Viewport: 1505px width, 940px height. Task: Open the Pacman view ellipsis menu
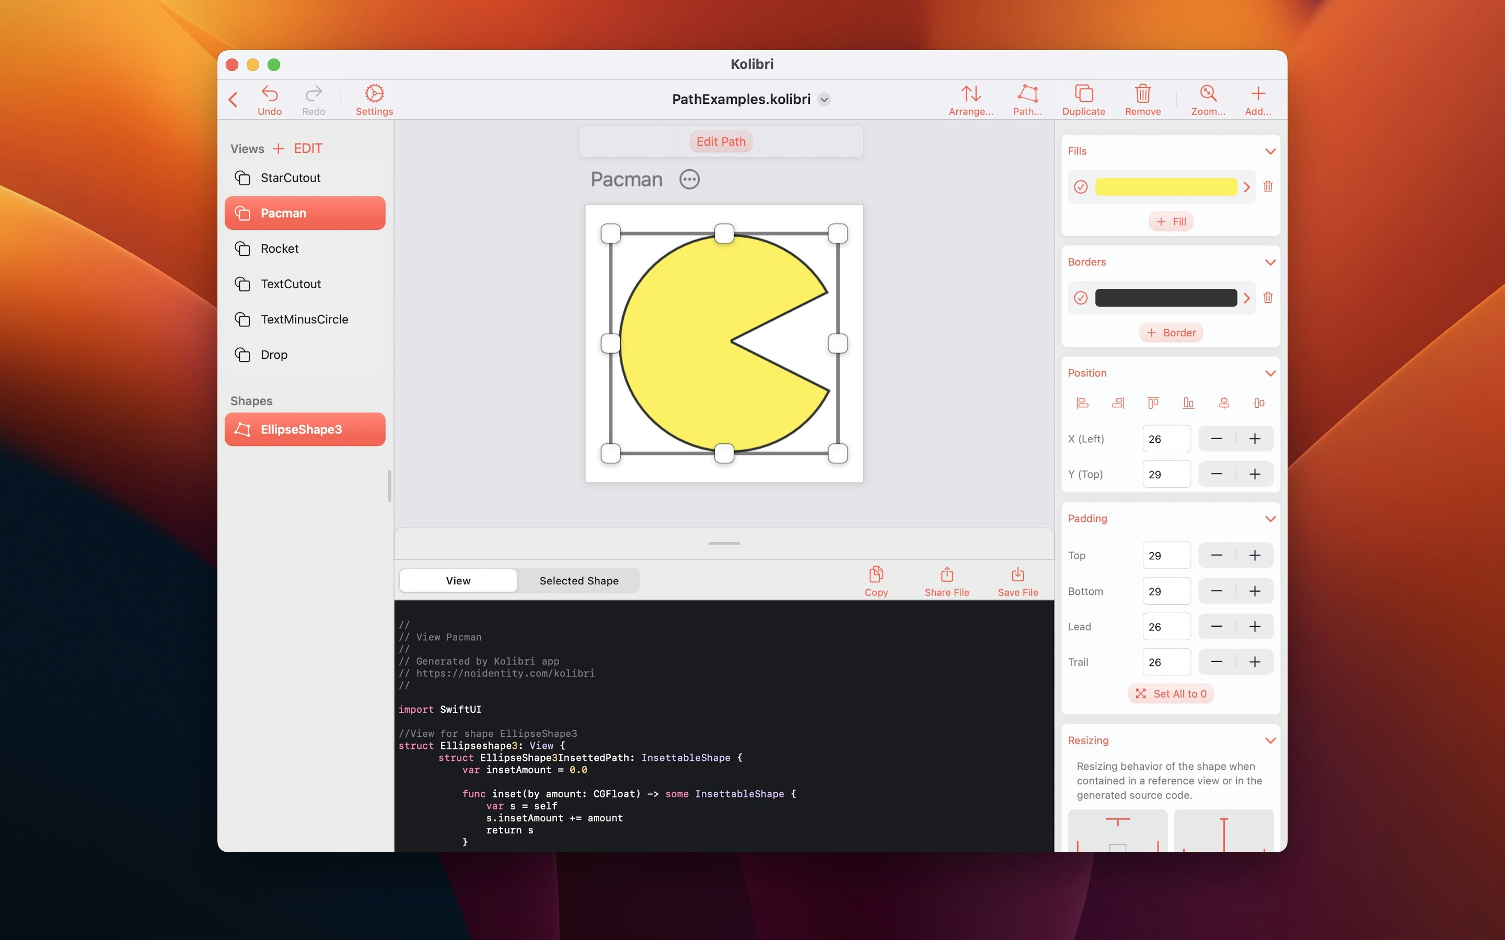[689, 180]
